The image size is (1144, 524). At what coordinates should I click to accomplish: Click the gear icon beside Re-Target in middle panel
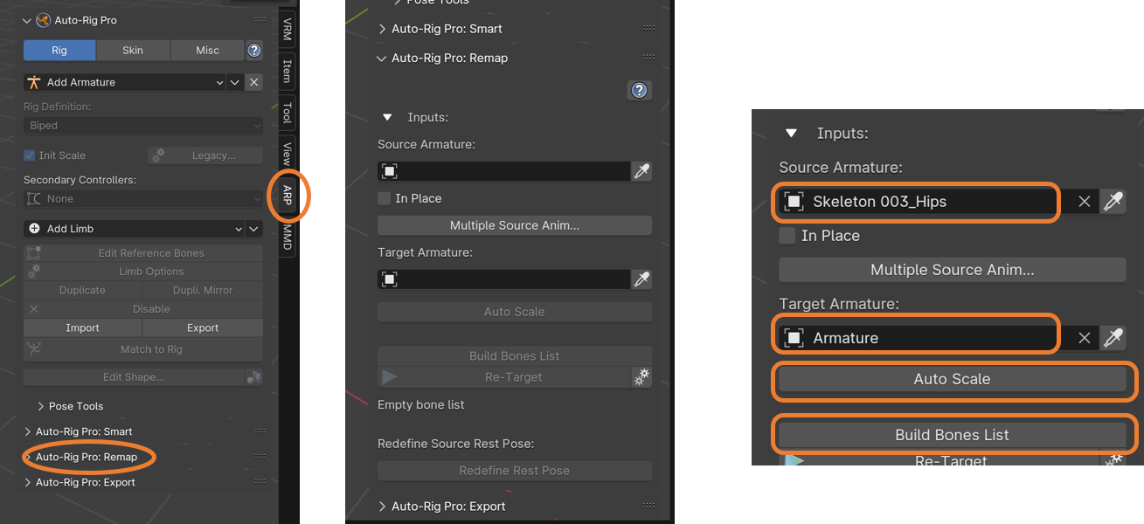pos(642,377)
